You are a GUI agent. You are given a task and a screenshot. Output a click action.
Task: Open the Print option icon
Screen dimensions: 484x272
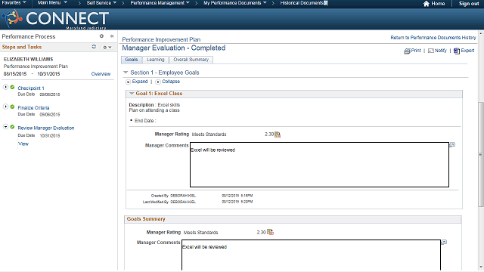tap(407, 51)
